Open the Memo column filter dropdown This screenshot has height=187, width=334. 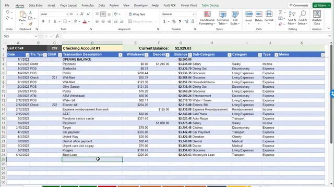click(x=323, y=55)
